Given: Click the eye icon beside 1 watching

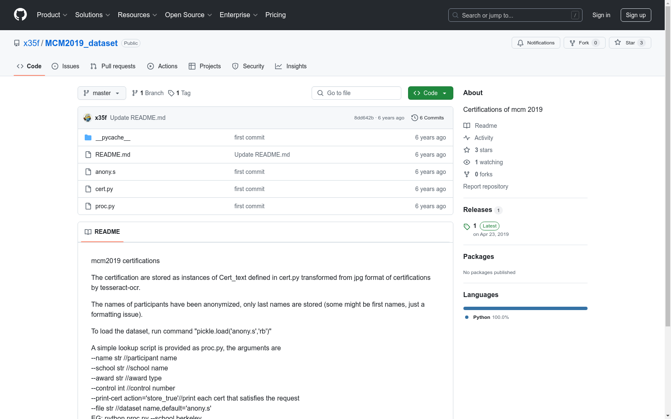Looking at the screenshot, I should point(467,162).
